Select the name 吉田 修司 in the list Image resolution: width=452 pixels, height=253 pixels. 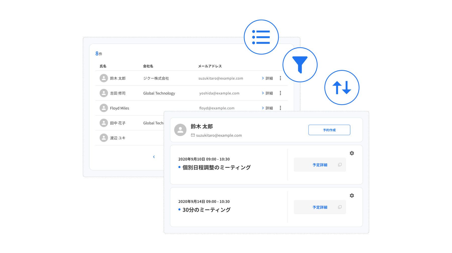[118, 93]
